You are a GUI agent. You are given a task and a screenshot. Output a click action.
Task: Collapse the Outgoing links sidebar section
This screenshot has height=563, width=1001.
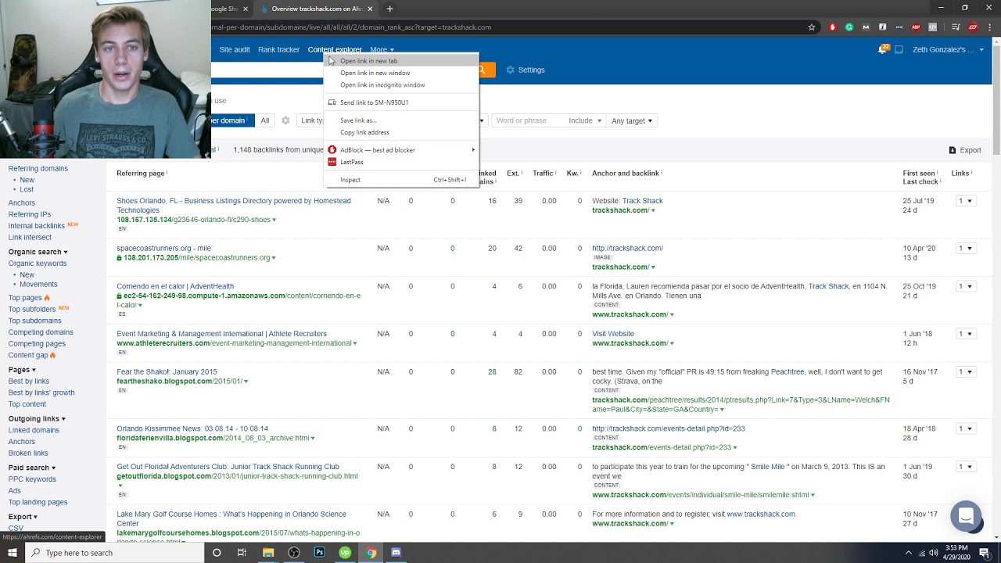tap(37, 418)
